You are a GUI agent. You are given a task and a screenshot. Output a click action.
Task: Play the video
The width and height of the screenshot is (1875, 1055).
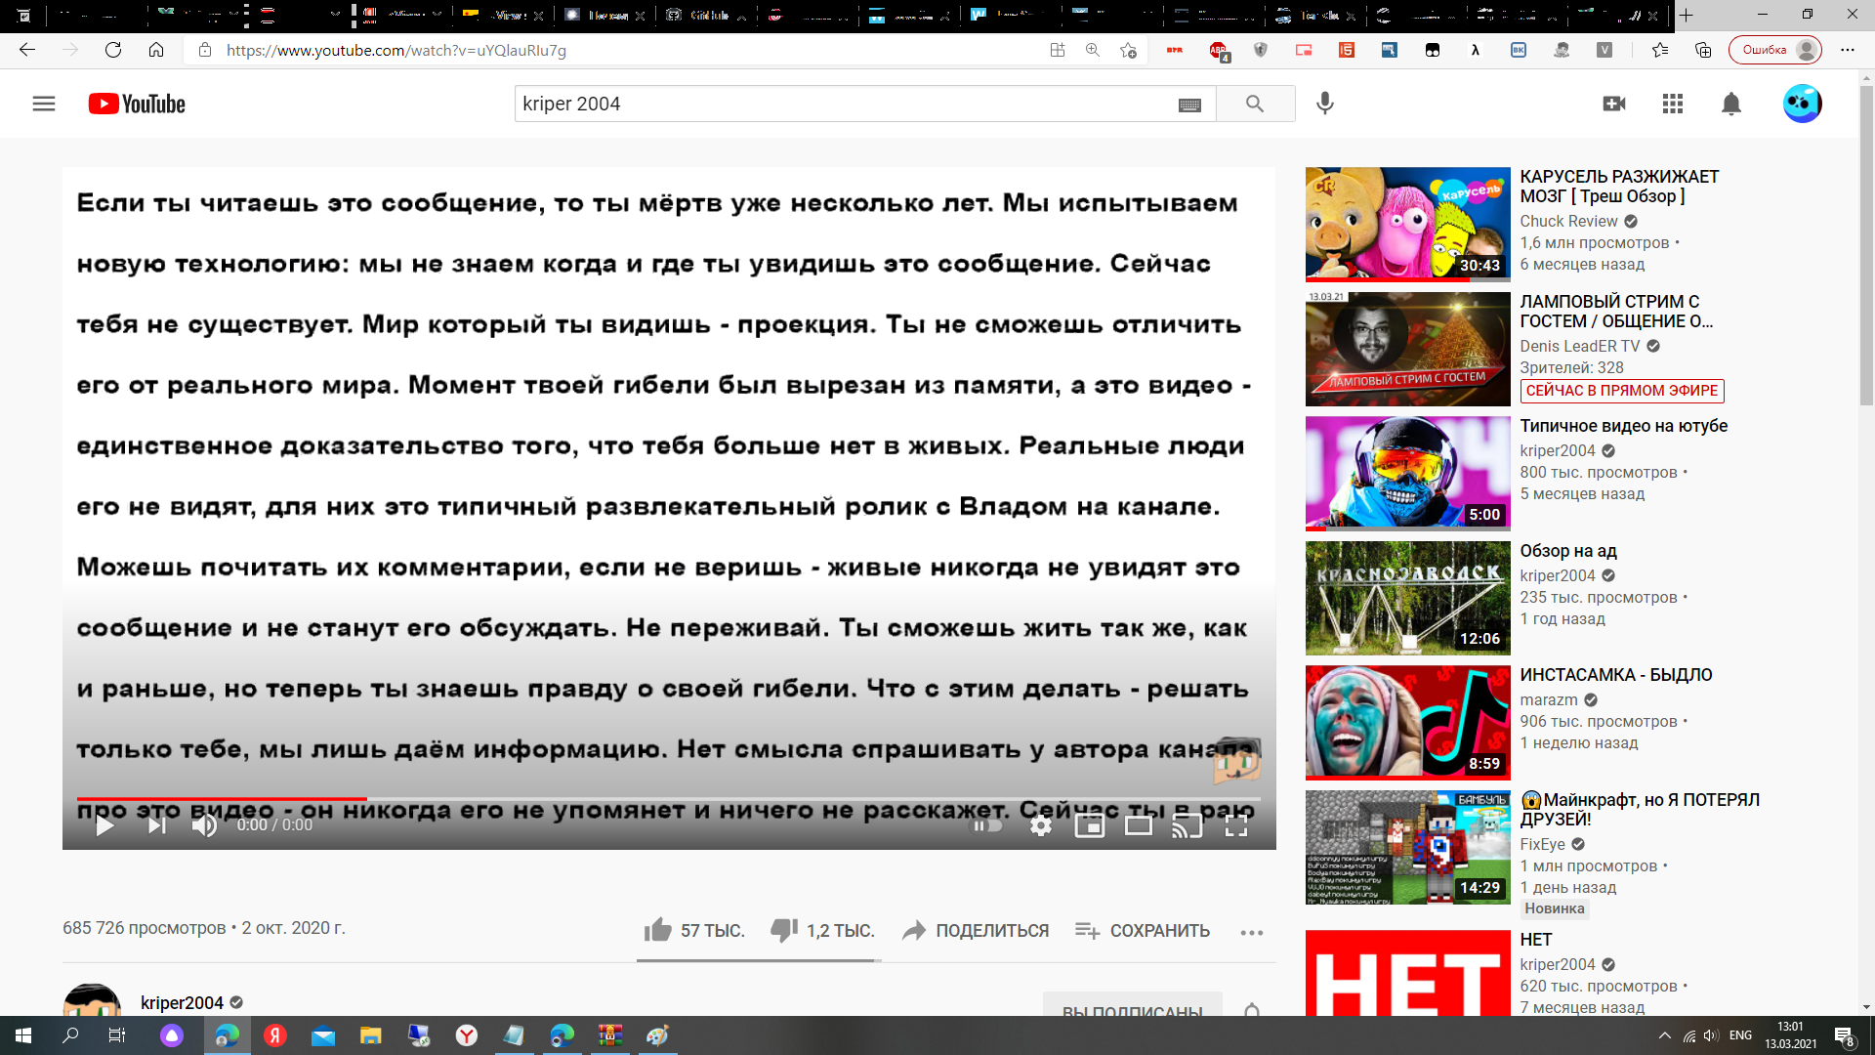pyautogui.click(x=105, y=825)
